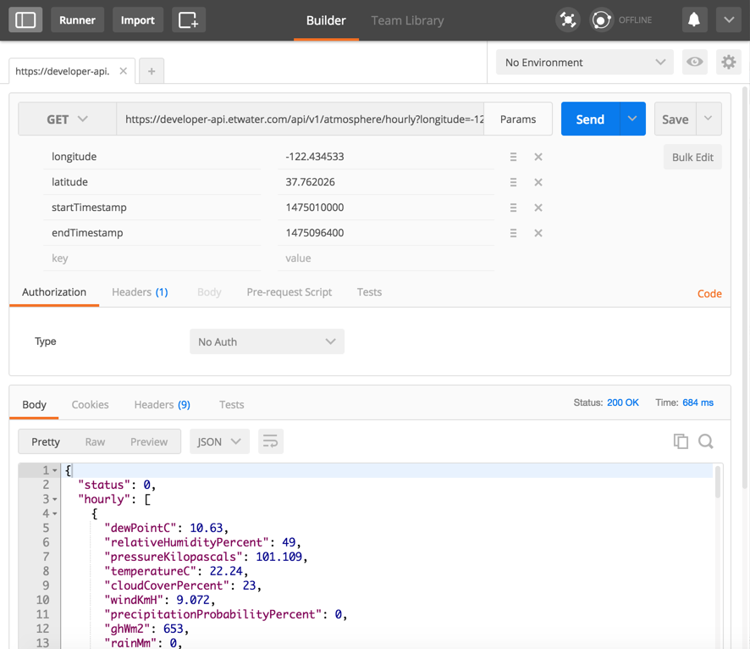Expand the No Environment dropdown
Viewport: 750px width, 649px height.
pos(584,62)
